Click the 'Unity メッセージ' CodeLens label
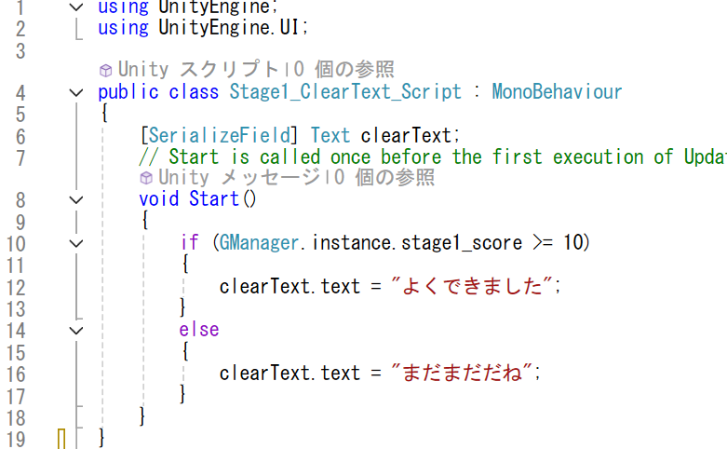The height and width of the screenshot is (449, 727). pyautogui.click(x=239, y=178)
